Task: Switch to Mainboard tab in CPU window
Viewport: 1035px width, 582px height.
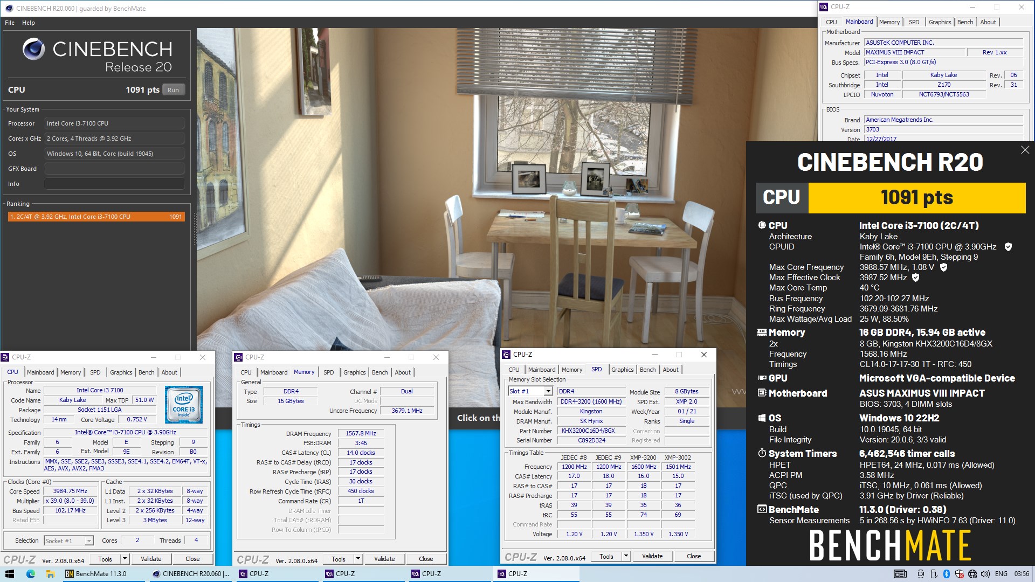Action: tap(40, 372)
